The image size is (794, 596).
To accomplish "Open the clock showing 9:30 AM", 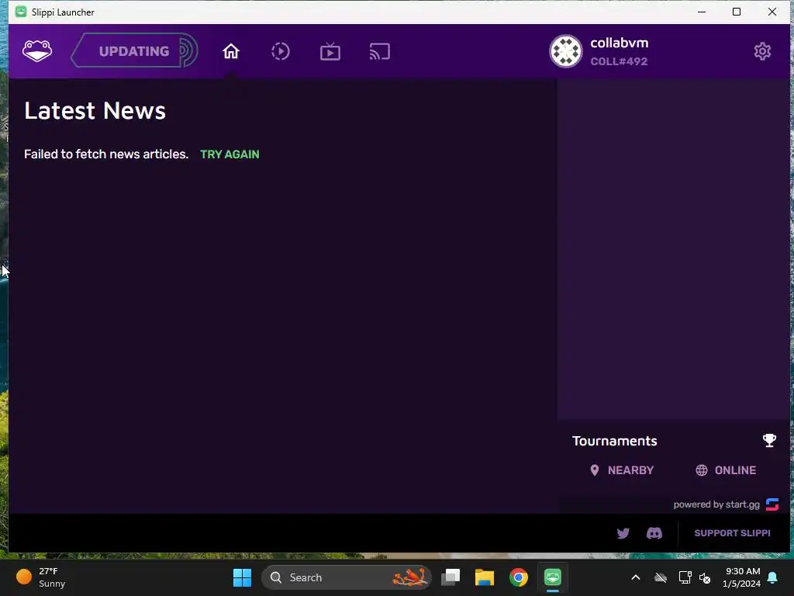I will (742, 577).
